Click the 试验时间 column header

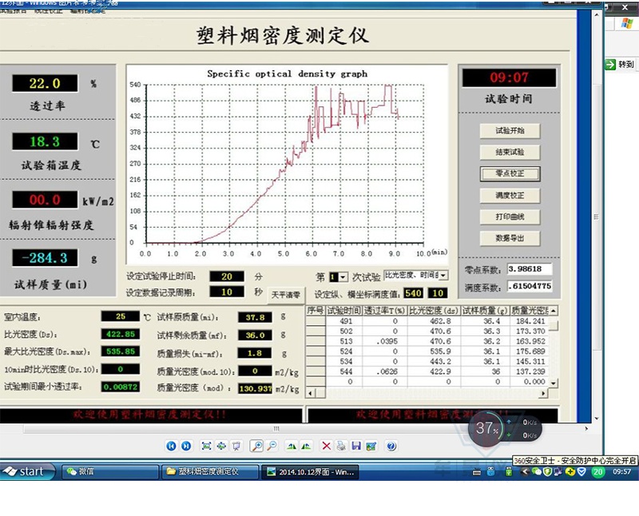point(344,311)
